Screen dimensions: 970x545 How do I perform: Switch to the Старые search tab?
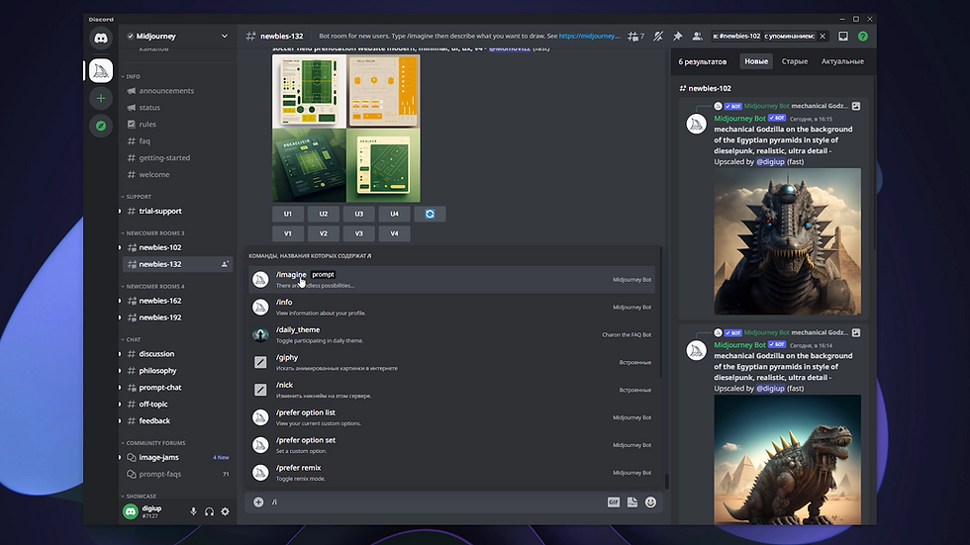click(794, 61)
